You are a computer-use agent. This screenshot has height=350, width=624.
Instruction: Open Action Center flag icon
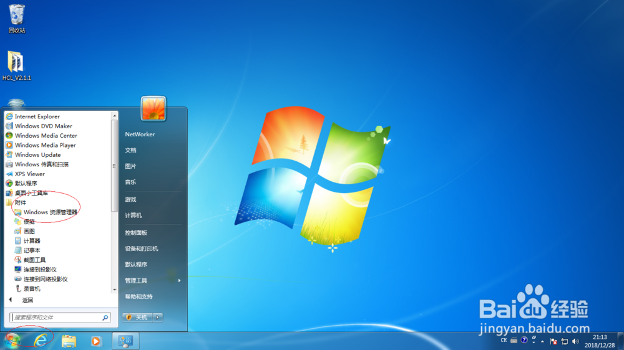[x=553, y=341]
